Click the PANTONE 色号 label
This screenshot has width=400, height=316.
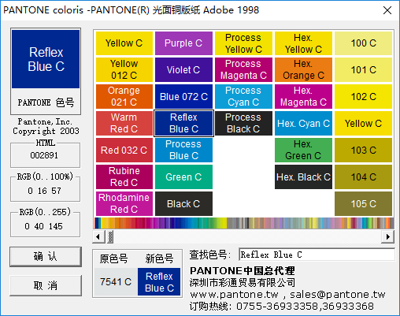[x=46, y=102]
